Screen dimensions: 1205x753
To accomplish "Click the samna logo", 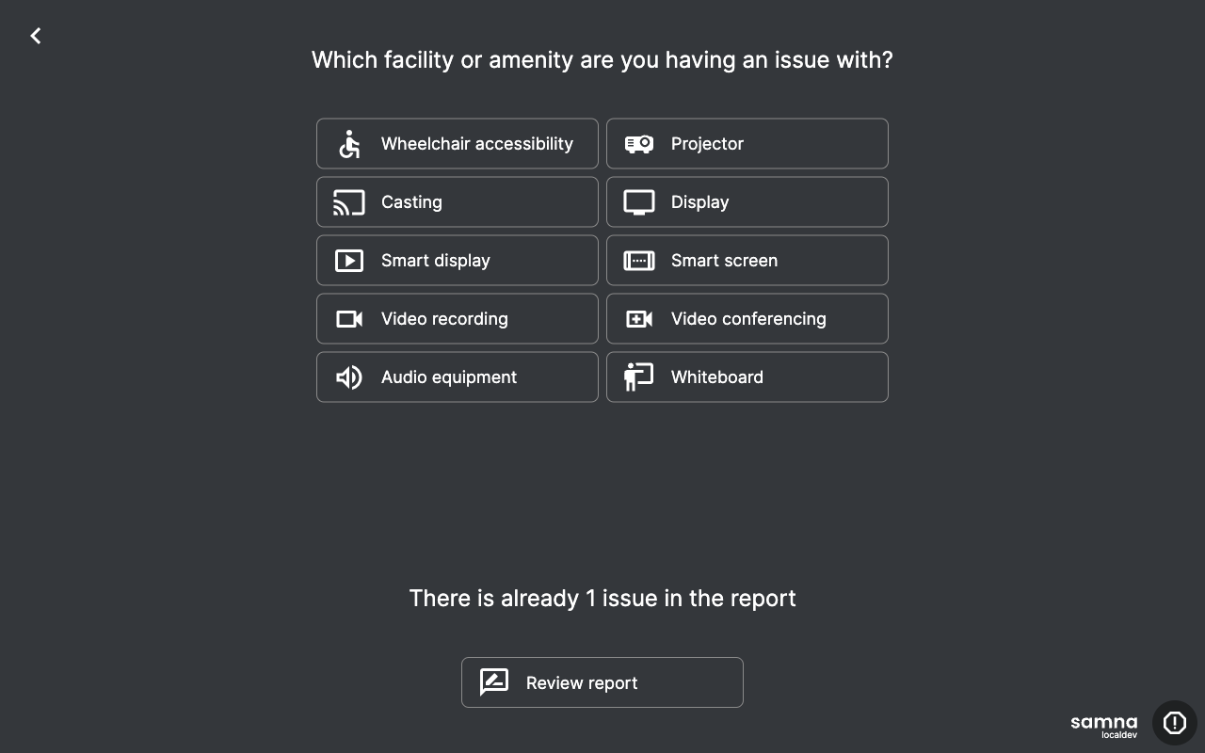I will (x=1103, y=724).
